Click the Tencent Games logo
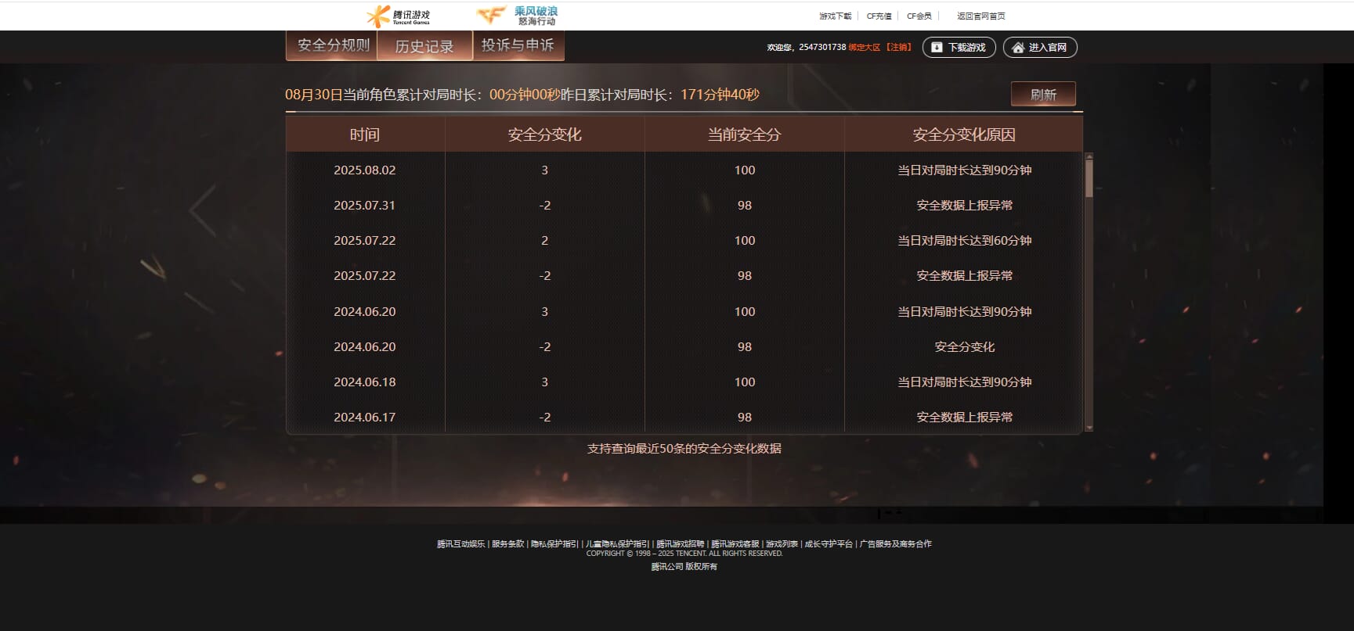This screenshot has height=631, width=1354. [x=398, y=16]
